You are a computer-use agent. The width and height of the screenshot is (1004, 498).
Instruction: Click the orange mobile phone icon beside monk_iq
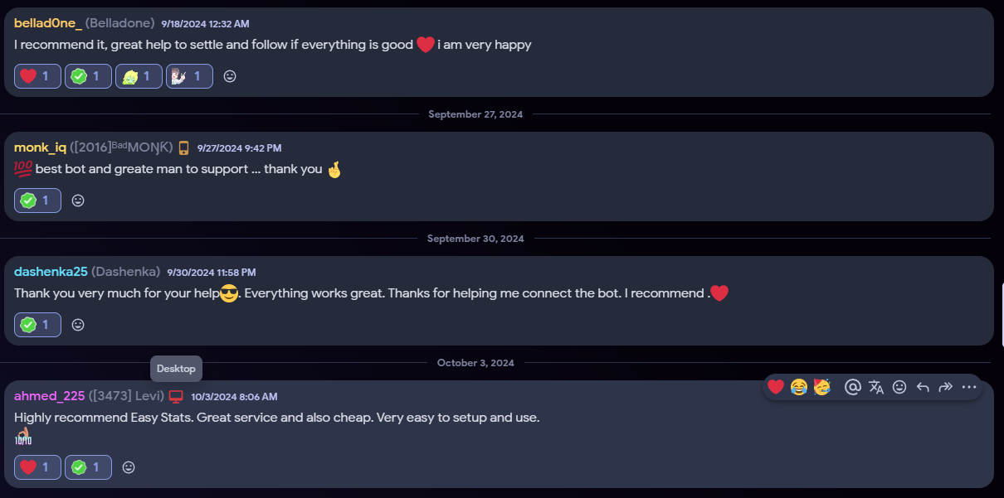pos(183,147)
